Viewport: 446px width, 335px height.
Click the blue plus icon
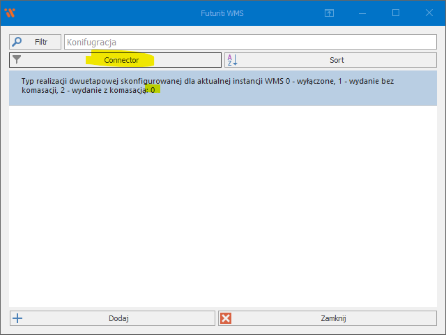tap(18, 318)
